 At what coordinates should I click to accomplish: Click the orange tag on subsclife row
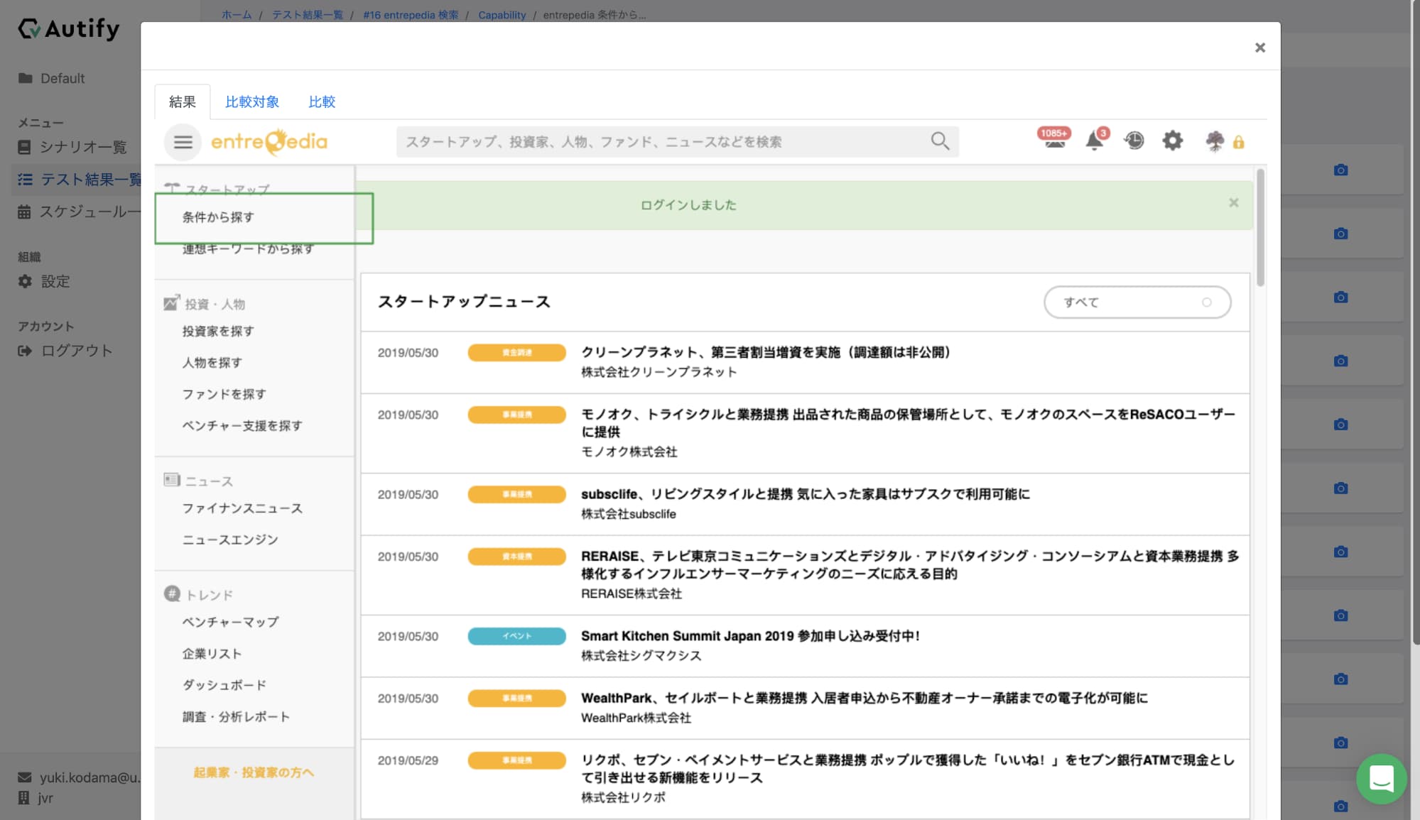pyautogui.click(x=516, y=494)
